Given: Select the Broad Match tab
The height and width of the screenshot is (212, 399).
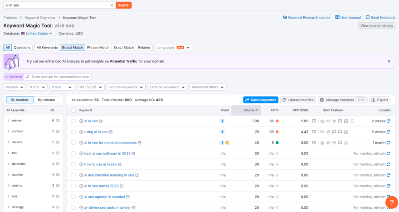Looking at the screenshot, I should point(72,48).
